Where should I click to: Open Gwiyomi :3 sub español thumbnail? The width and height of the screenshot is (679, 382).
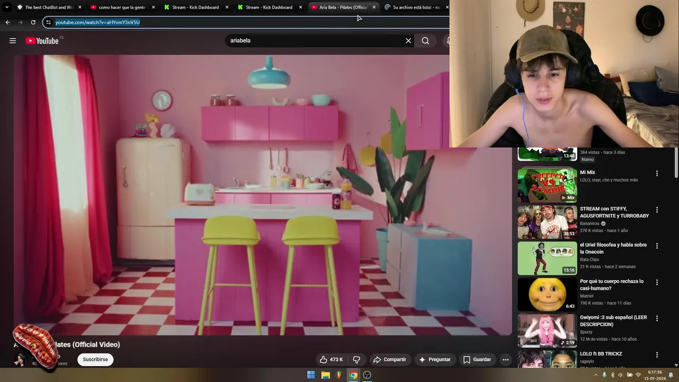click(x=547, y=331)
